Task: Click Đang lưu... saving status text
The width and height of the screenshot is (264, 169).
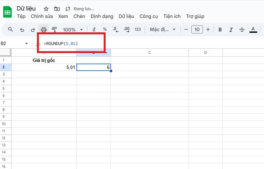Action: point(84,9)
